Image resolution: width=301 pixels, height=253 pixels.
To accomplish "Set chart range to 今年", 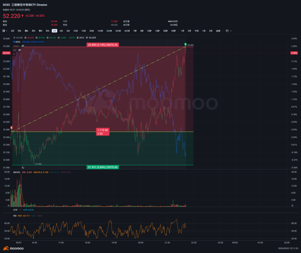I will tap(197, 31).
